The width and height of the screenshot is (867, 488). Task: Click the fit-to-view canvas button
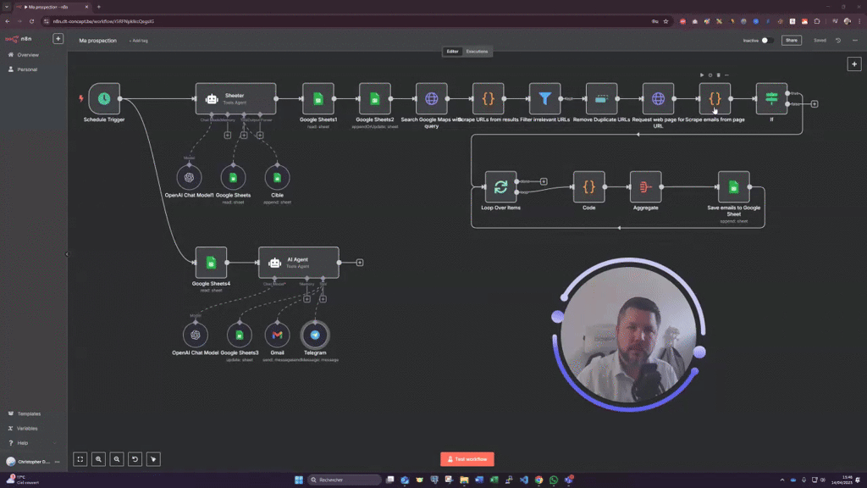click(x=80, y=459)
